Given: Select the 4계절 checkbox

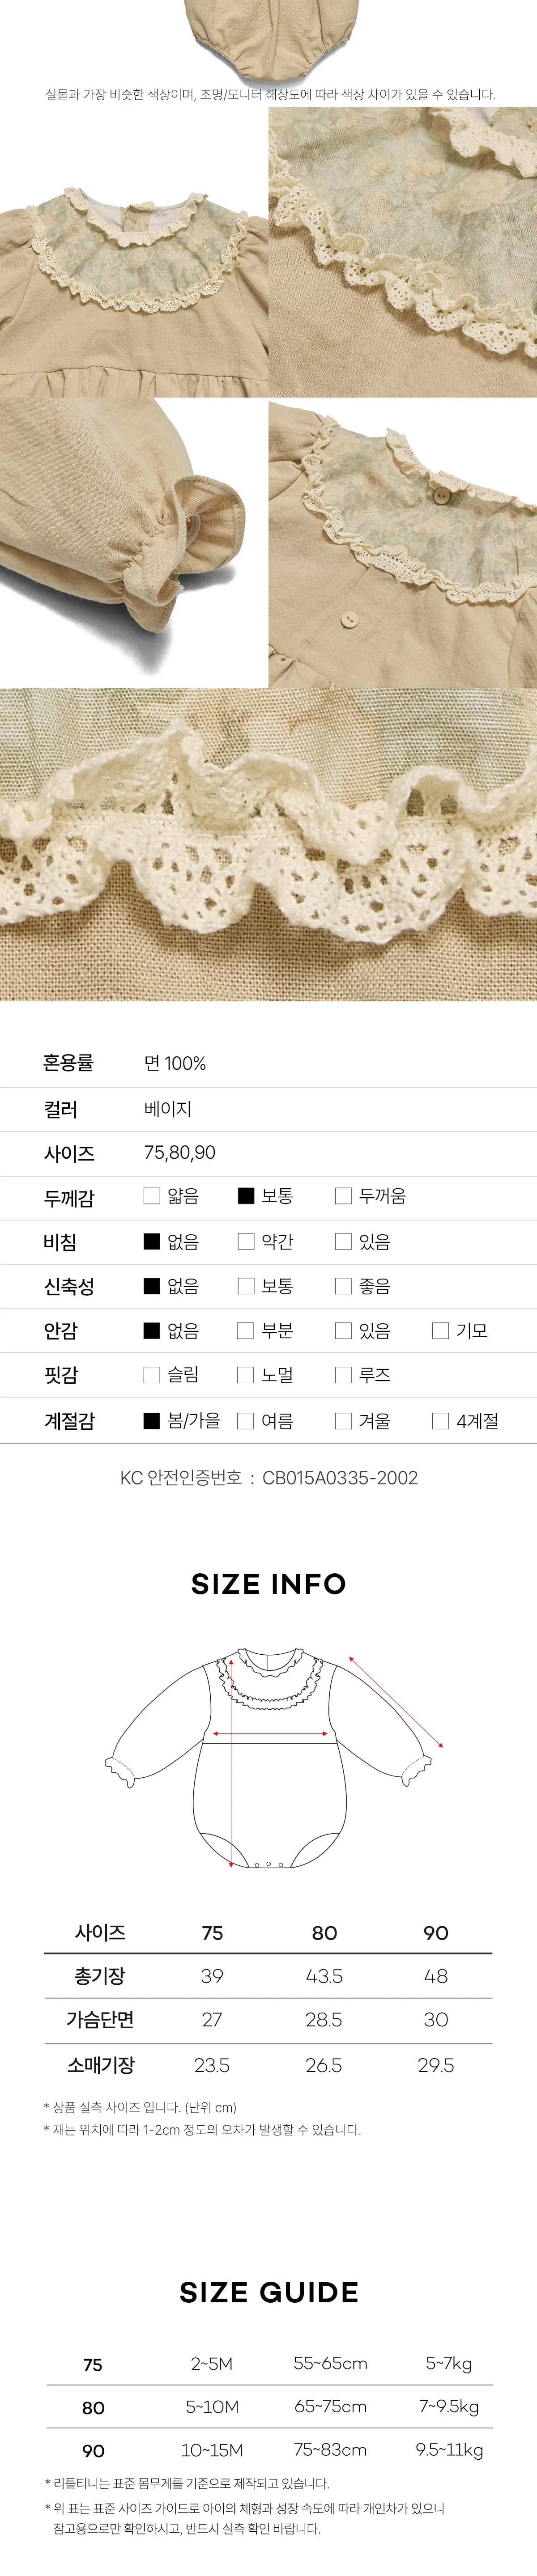Looking at the screenshot, I should (x=440, y=1420).
